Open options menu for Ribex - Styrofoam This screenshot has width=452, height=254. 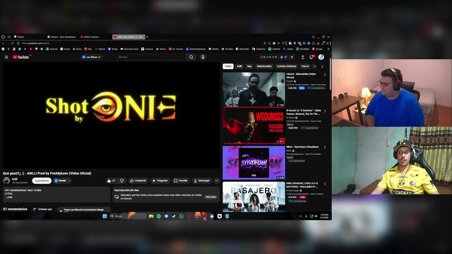point(325,147)
